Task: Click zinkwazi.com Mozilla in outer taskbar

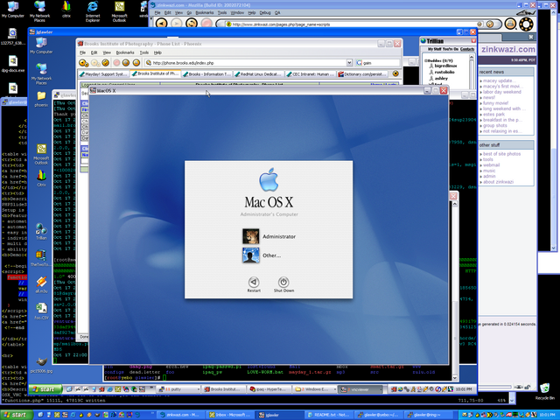Action: 181,415
